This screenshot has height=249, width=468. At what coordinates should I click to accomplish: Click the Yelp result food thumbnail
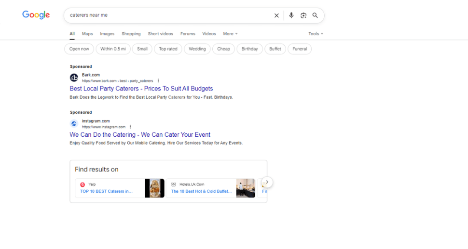click(154, 188)
